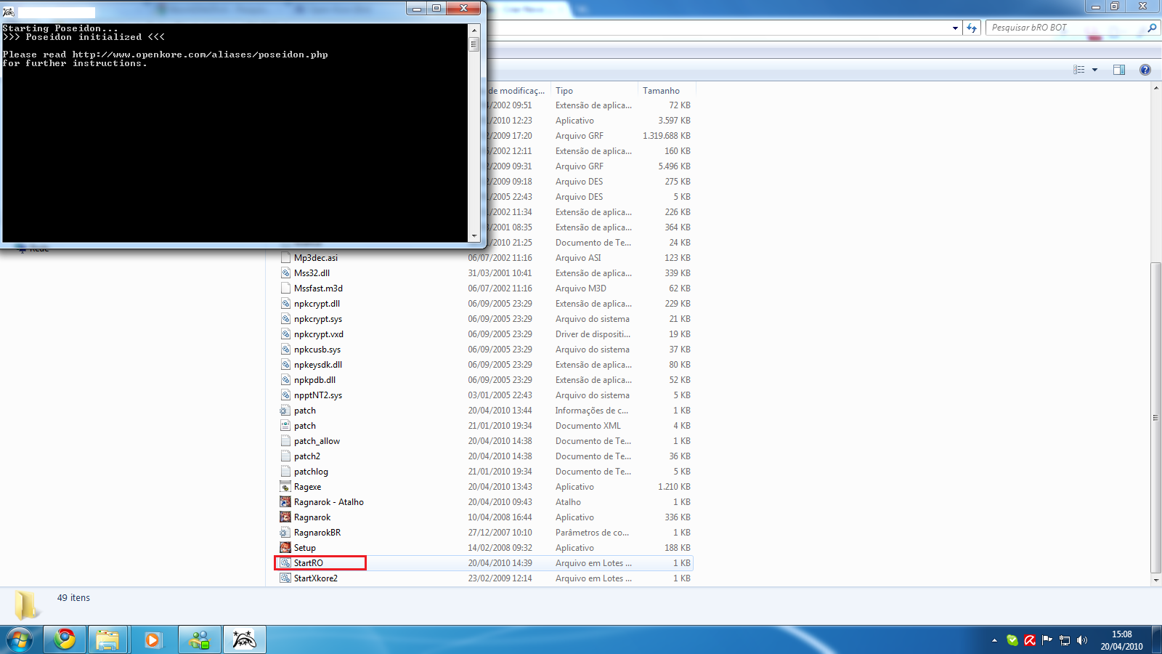Sort files by the modification date column
The image size is (1162, 654).
516,91
